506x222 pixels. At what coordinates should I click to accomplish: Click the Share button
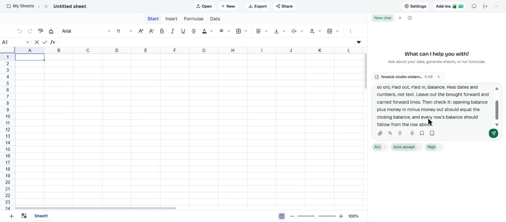point(284,6)
